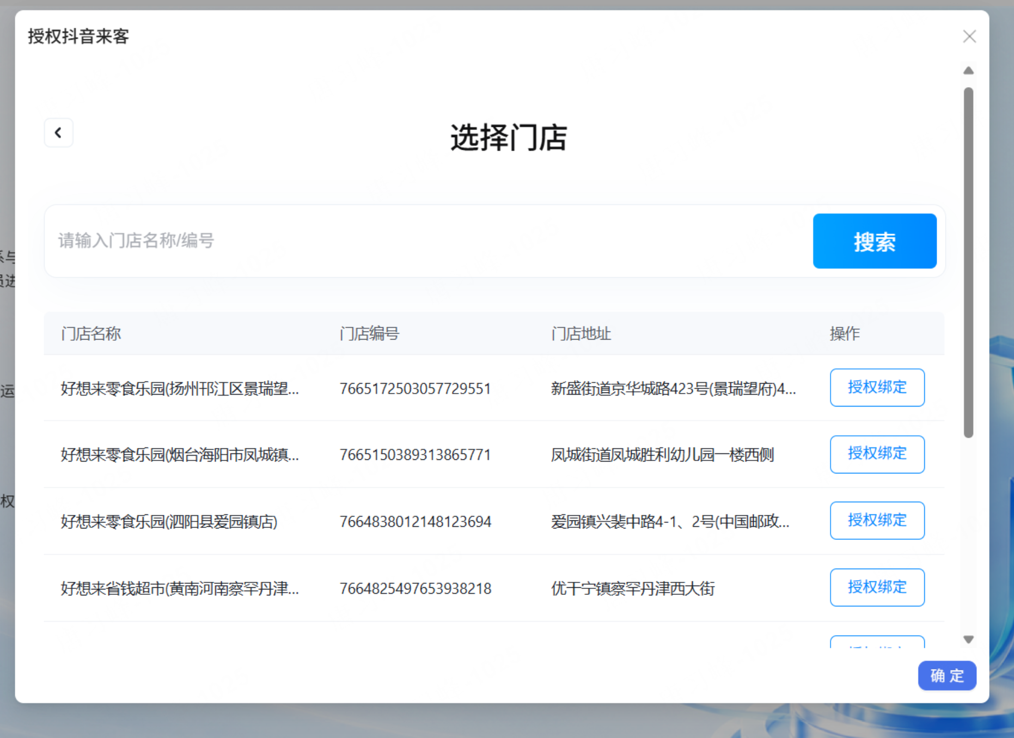Select store name 好想来零食乐园(泗阳县爱园镇店)
Screen dimensions: 1014x738
click(169, 521)
